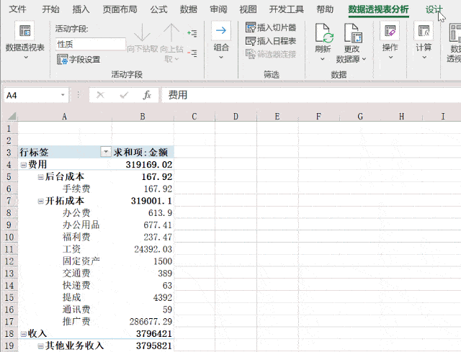The width and height of the screenshot is (461, 352).
Task: Insert a timeline with 插入日程表
Action: coord(271,41)
